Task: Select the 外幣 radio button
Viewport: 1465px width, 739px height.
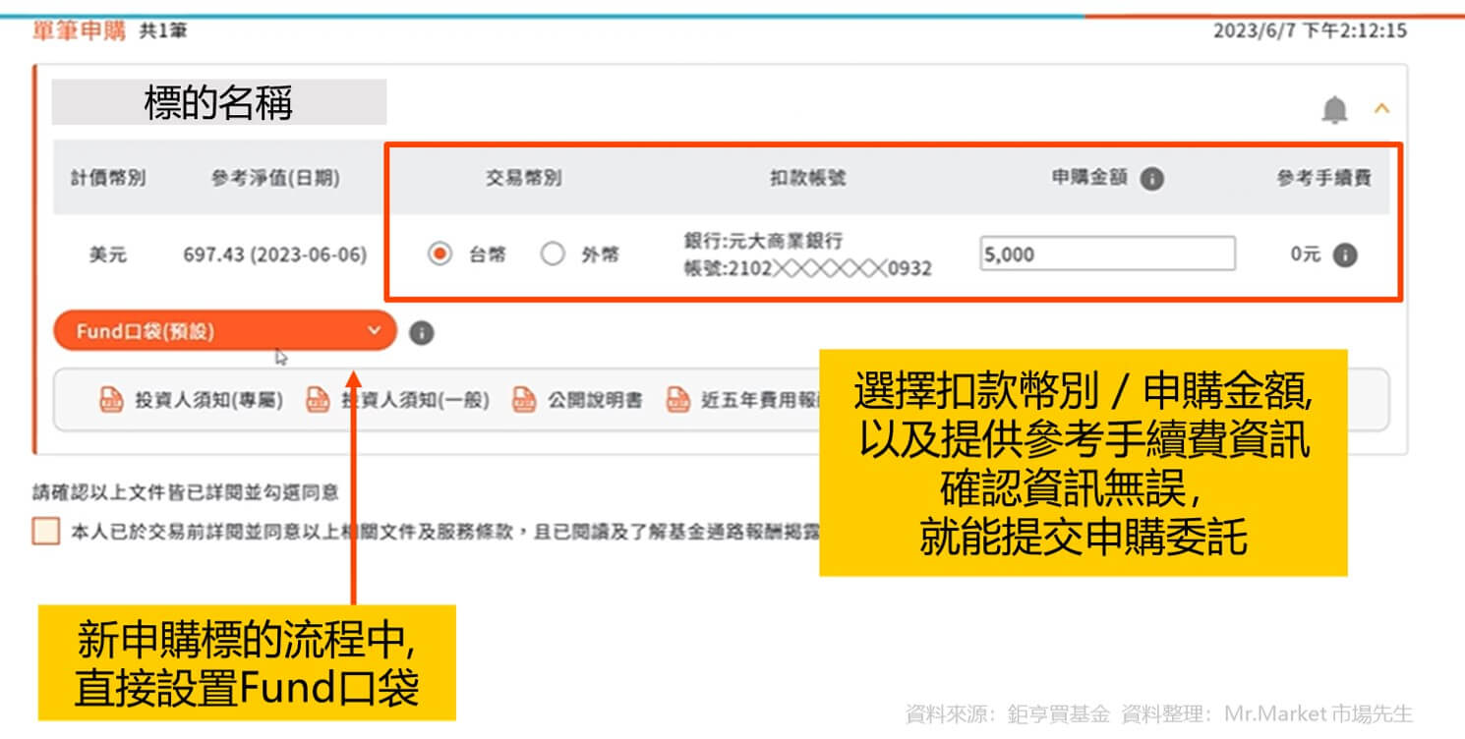Action: [x=553, y=255]
